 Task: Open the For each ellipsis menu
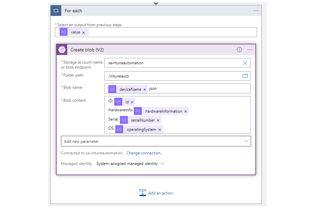(x=256, y=11)
